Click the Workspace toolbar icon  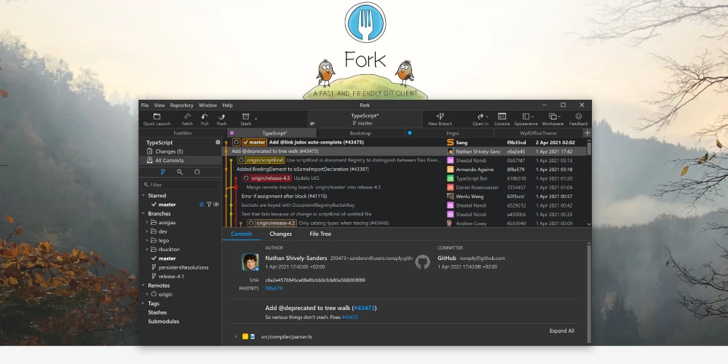552,116
